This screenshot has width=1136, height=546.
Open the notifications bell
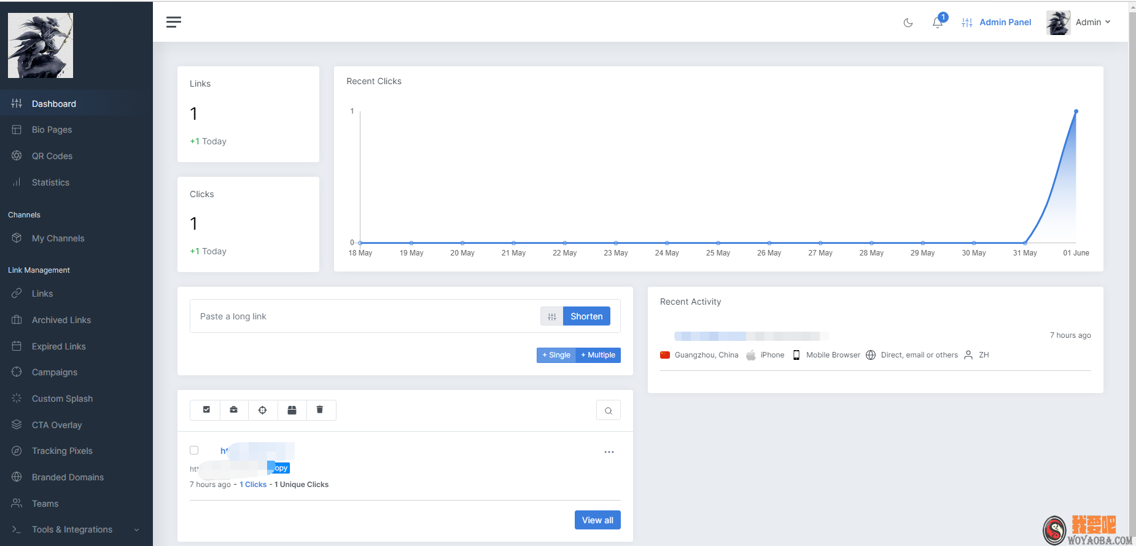pyautogui.click(x=937, y=23)
